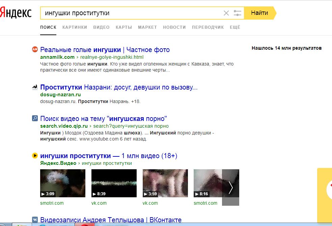Clear the search query with the X icon
This screenshot has height=226, width=332.
pos(226,13)
